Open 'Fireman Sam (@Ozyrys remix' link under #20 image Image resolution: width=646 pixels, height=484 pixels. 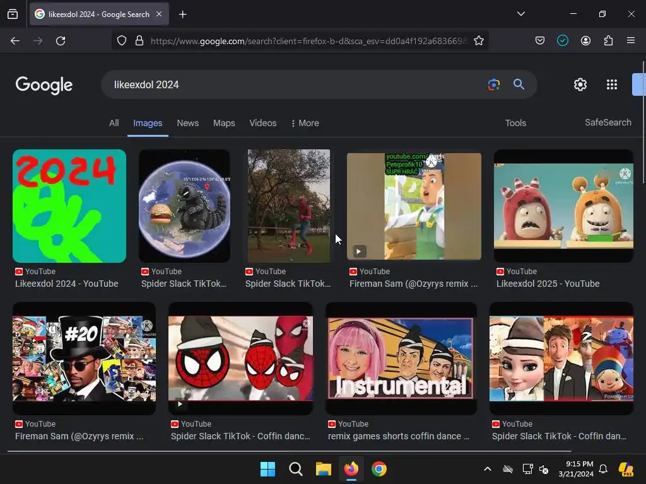pyautogui.click(x=79, y=436)
